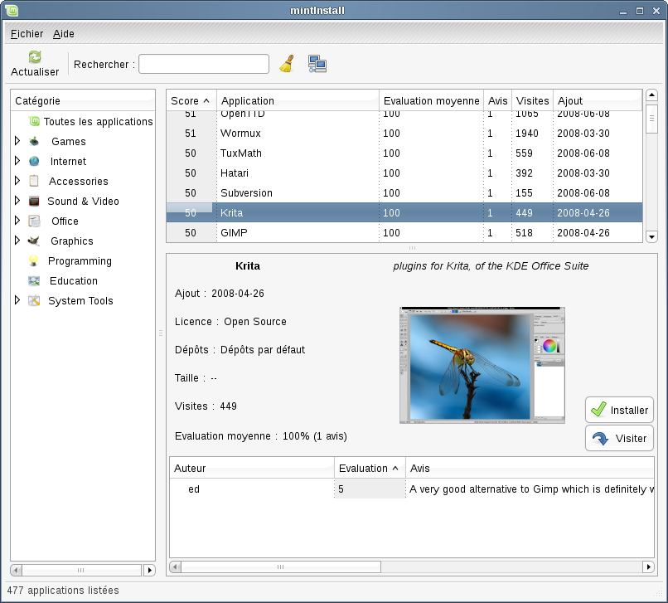Expand the Office category
Screen dimensions: 668x603
click(x=17, y=221)
